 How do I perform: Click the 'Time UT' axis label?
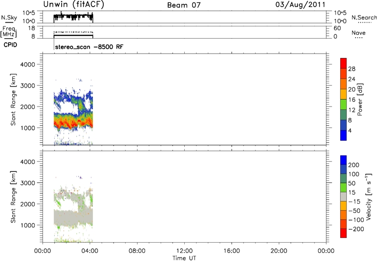point(184,258)
